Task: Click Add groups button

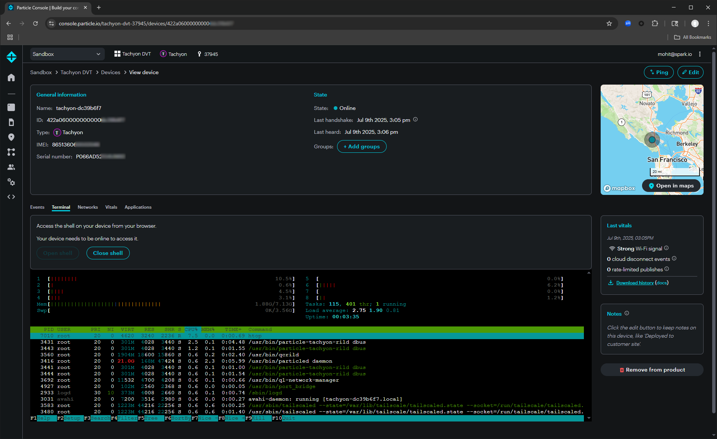Action: click(x=362, y=146)
